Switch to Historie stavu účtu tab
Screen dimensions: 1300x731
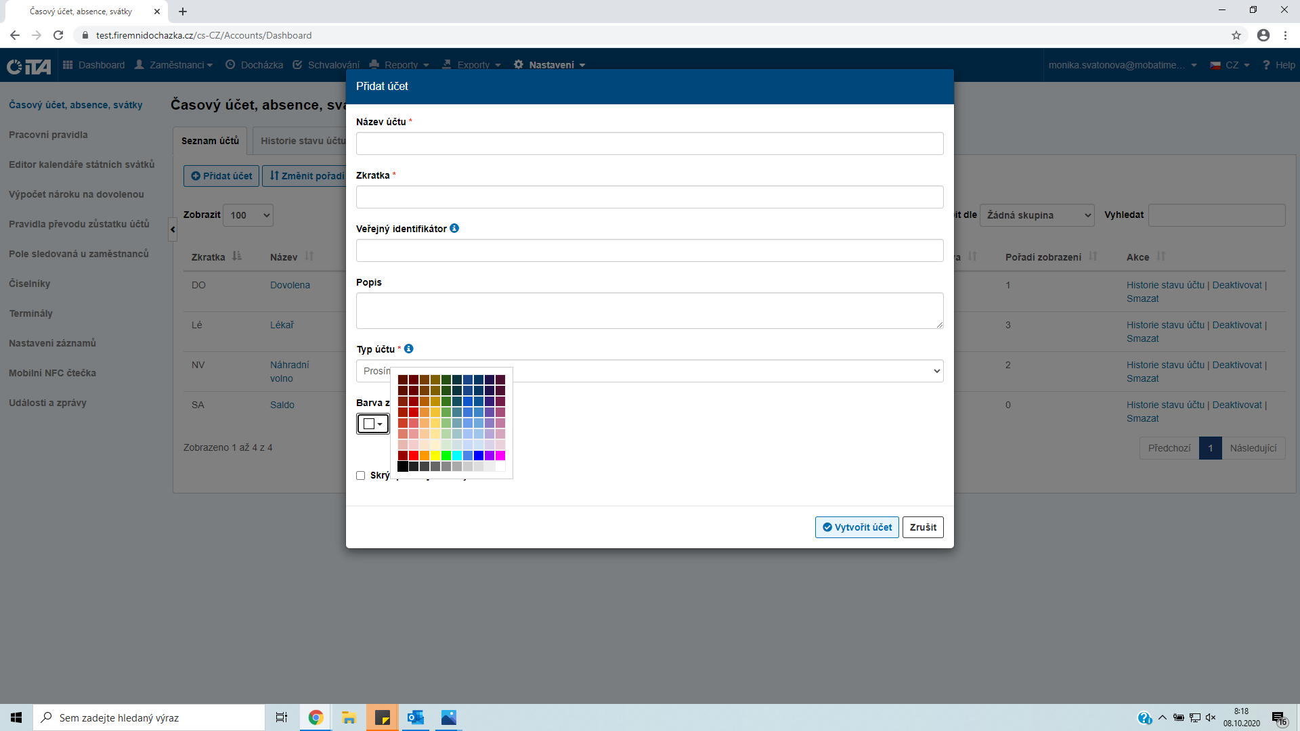(302, 141)
